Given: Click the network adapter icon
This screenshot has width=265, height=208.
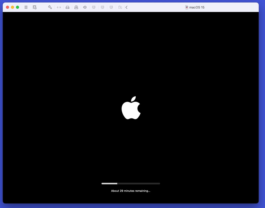Looking at the screenshot, I should pos(59,7).
